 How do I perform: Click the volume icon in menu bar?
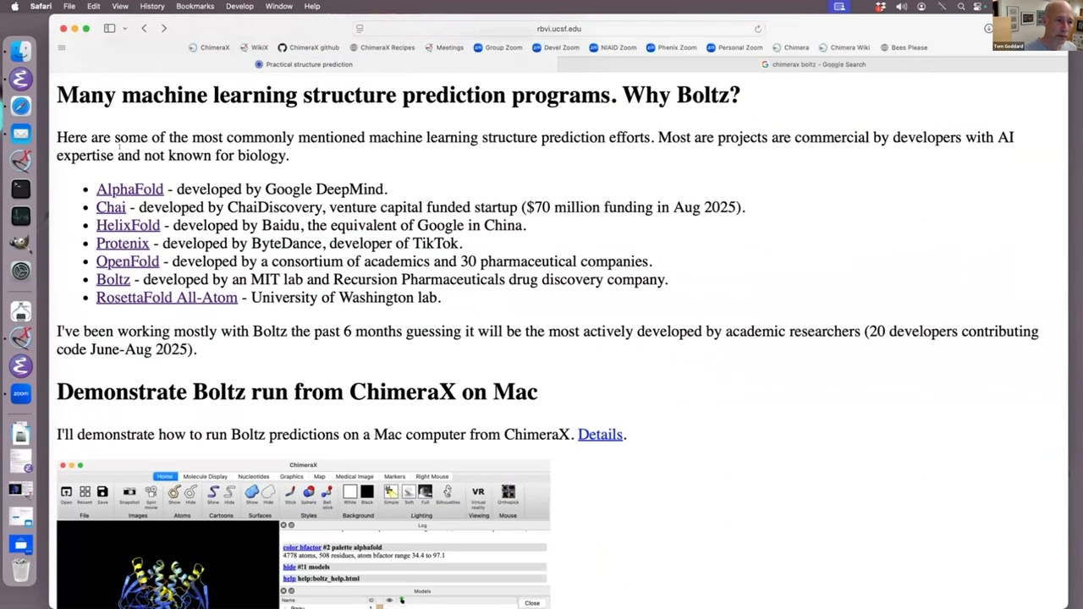point(901,7)
